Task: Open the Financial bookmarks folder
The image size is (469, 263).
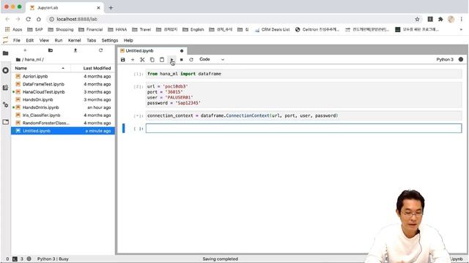Action: point(91,29)
